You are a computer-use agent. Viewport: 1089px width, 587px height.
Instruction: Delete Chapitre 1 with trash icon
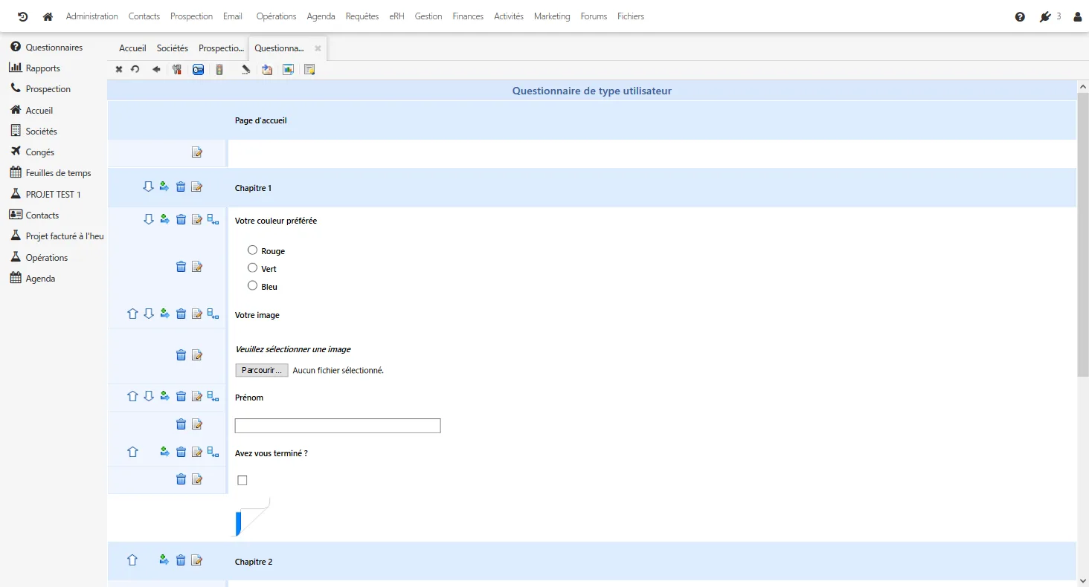point(181,187)
